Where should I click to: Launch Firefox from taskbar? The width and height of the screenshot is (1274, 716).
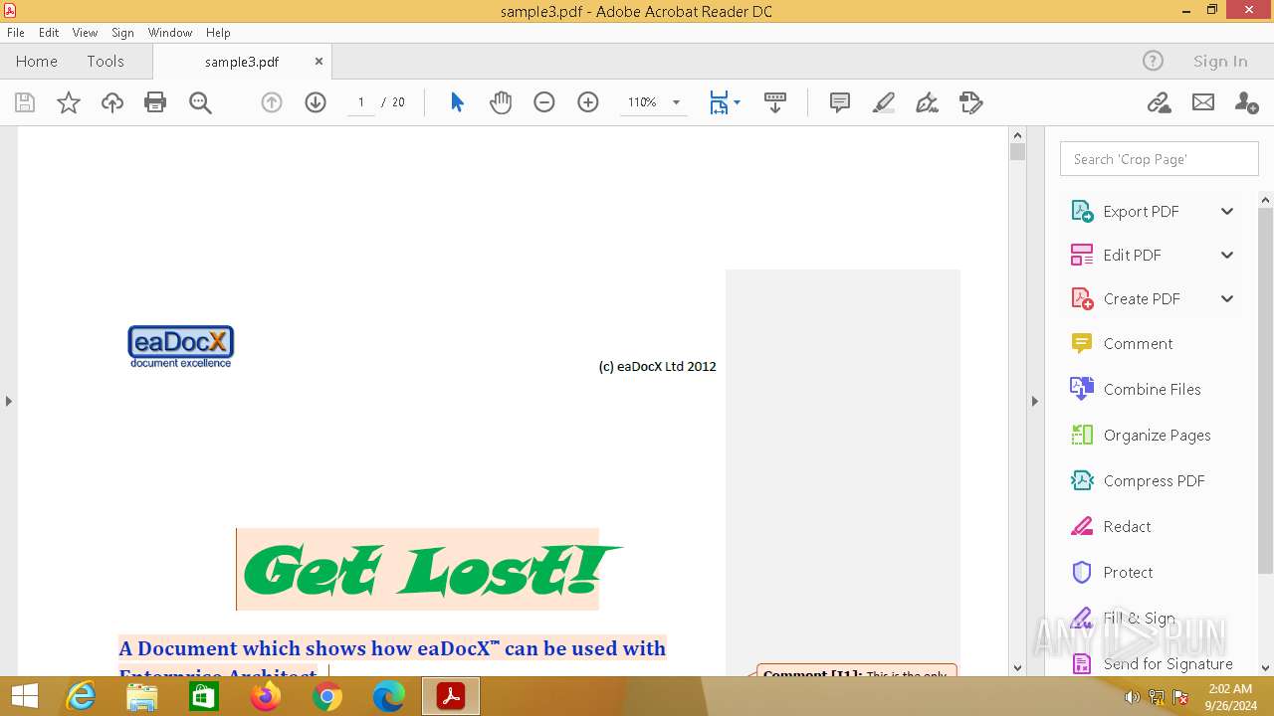[x=266, y=697]
